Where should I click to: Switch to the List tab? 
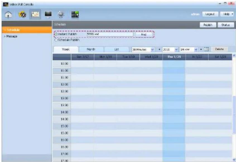(117, 49)
